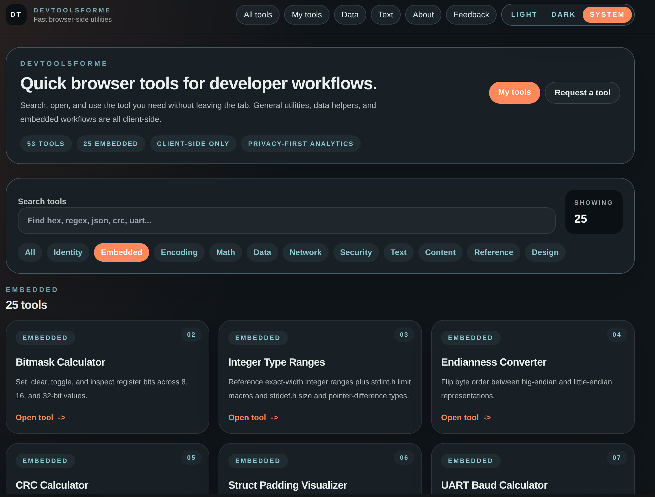Click the 02 number badge
This screenshot has height=497, width=655.
coord(191,335)
